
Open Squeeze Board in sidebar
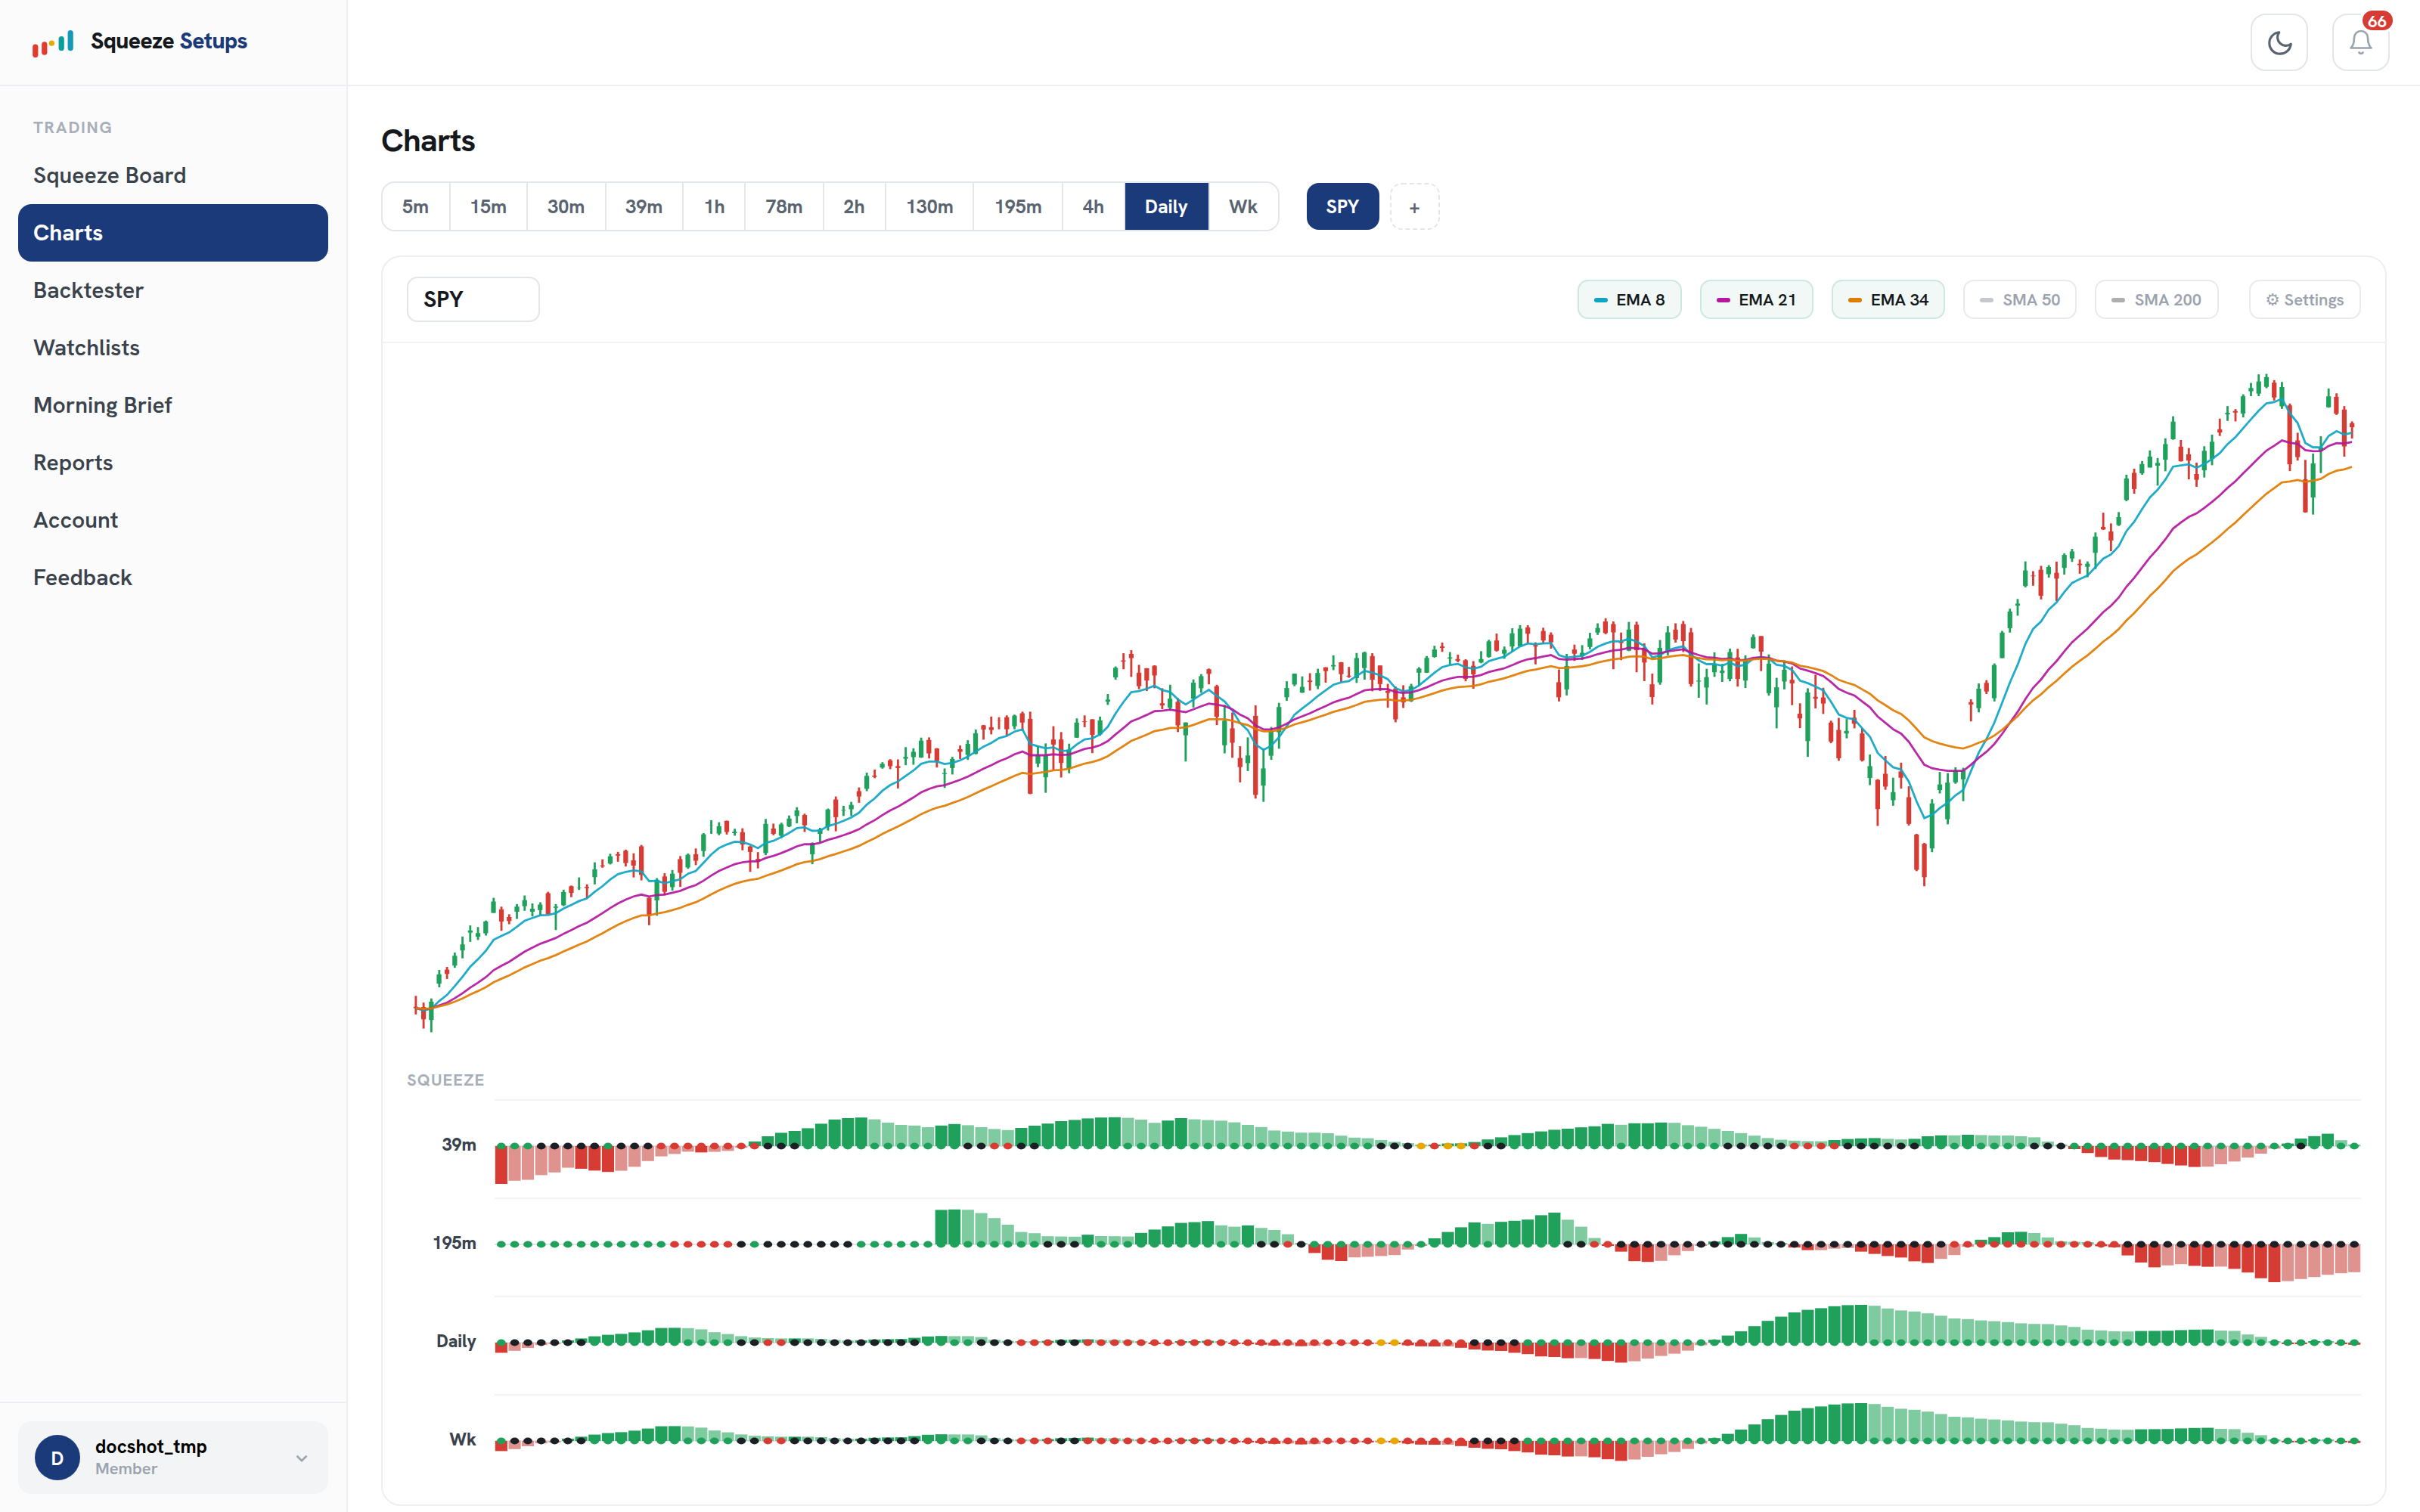click(x=173, y=175)
